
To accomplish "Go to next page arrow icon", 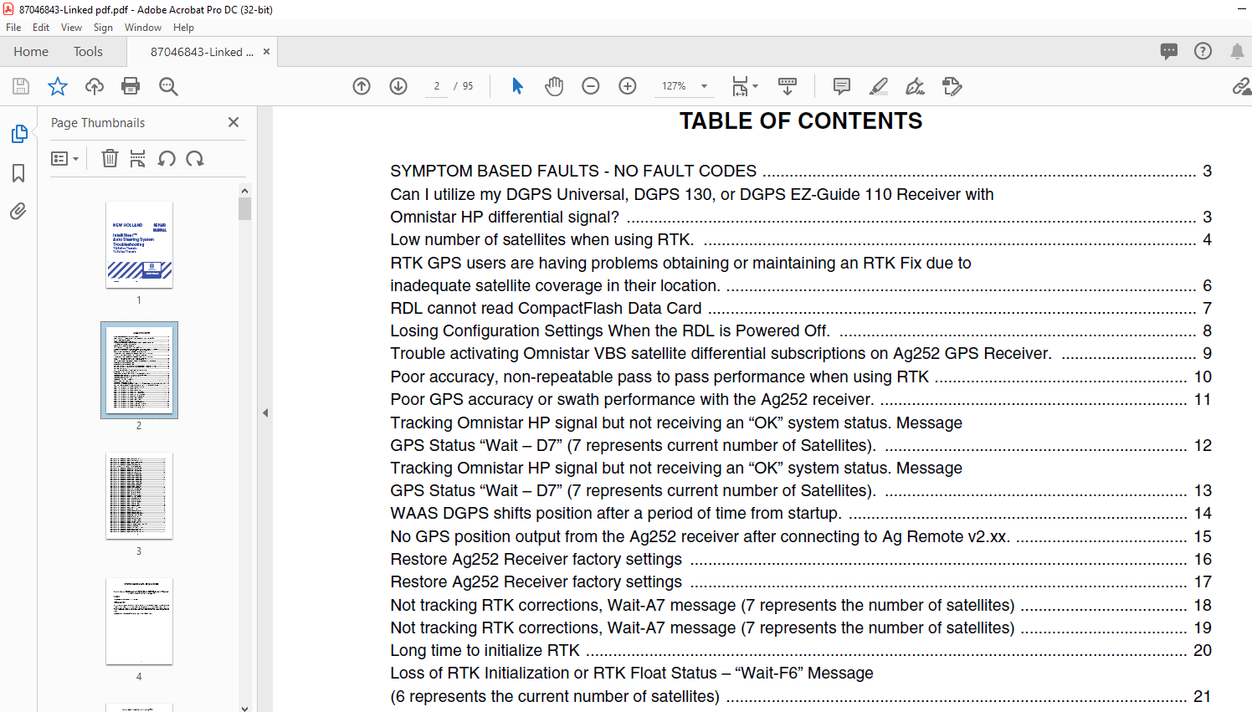I will (398, 86).
